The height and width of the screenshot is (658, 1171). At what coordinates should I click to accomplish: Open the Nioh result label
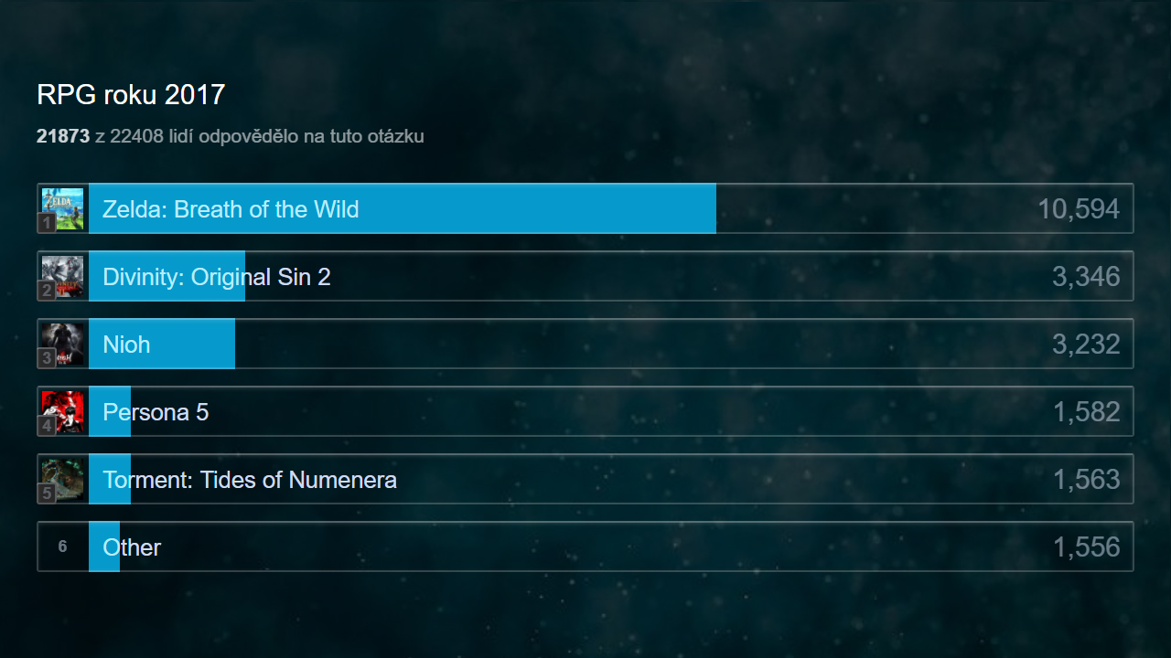pyautogui.click(x=126, y=345)
